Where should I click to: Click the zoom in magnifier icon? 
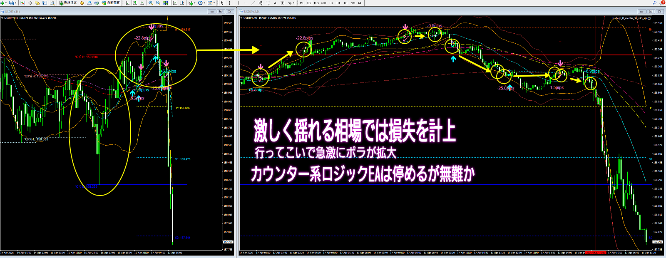tap(151, 3)
